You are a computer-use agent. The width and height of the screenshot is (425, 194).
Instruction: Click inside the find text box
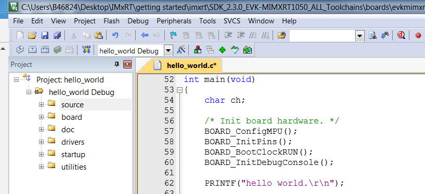coord(323,36)
